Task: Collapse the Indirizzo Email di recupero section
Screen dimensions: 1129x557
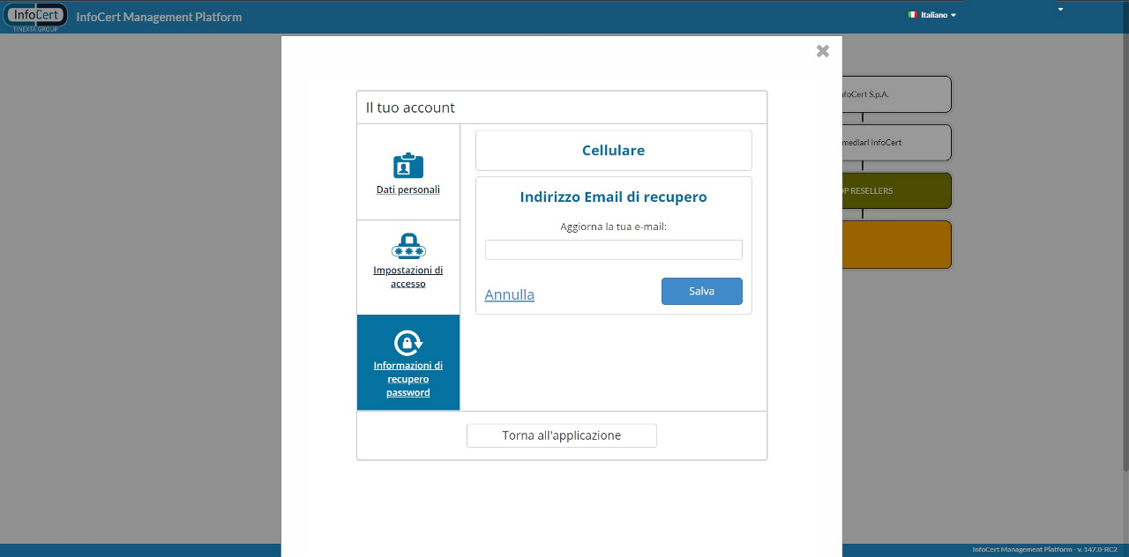Action: pos(613,197)
